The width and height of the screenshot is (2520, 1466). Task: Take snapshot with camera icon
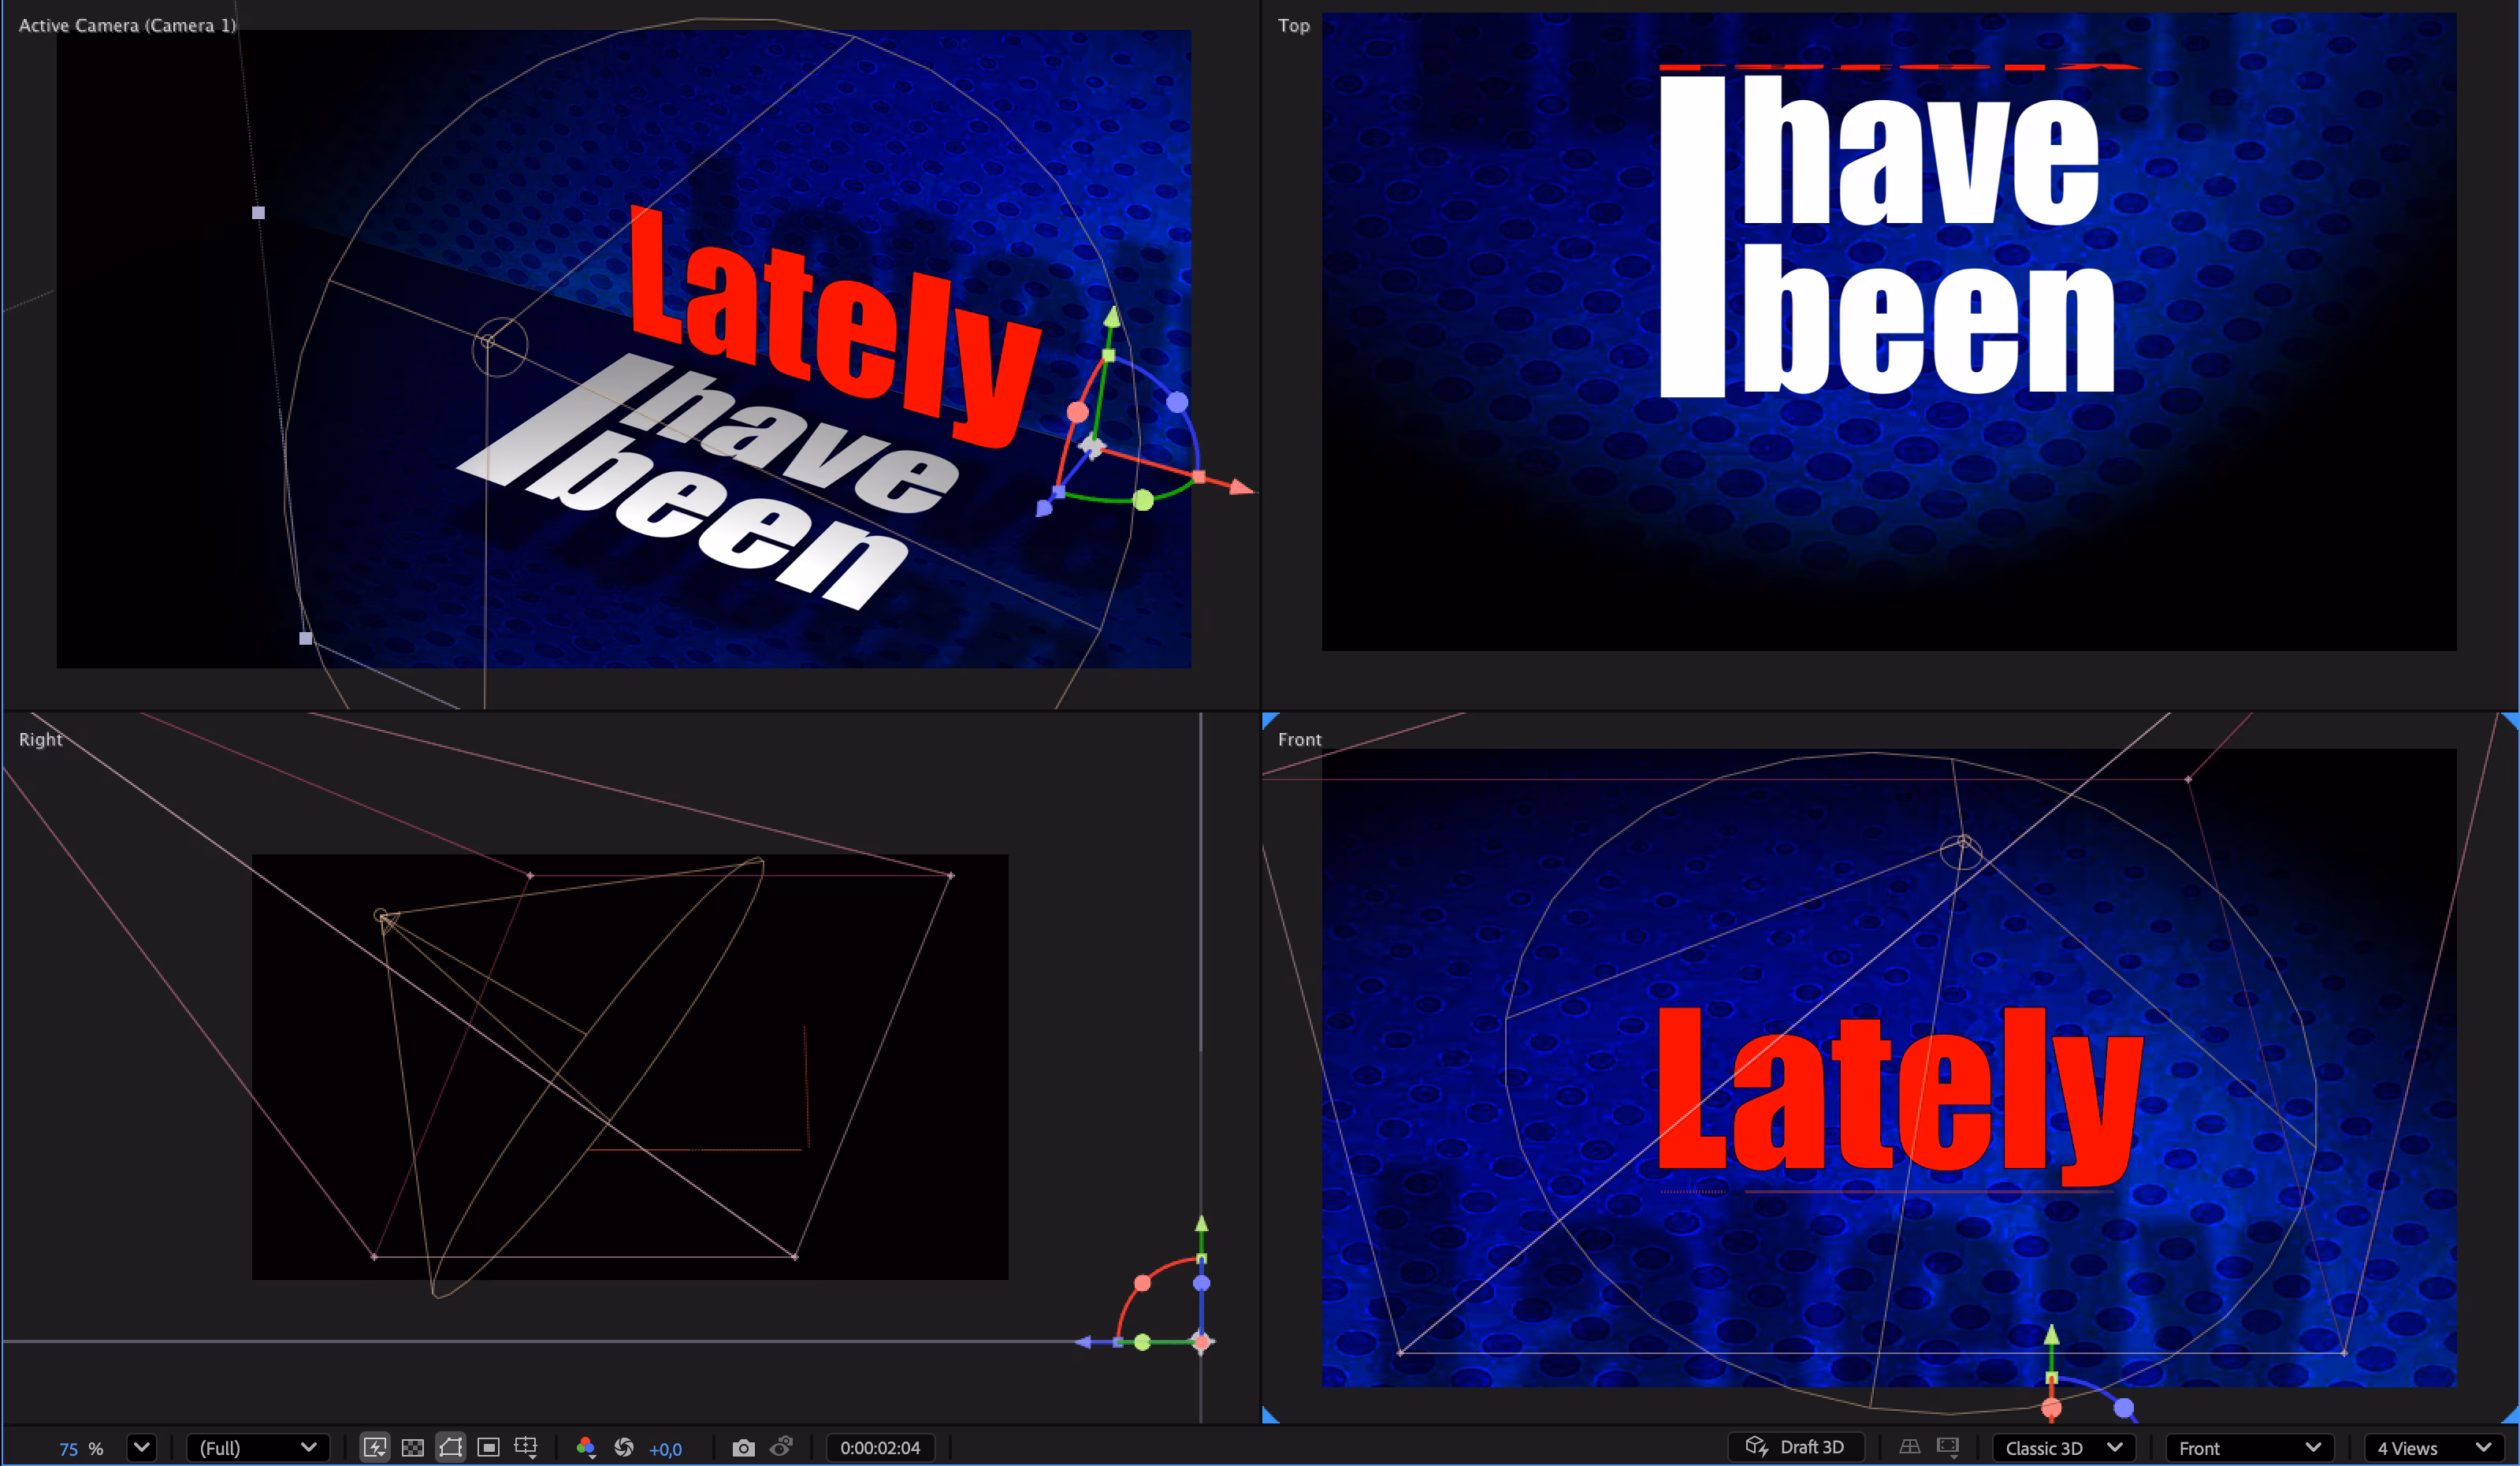tap(743, 1447)
